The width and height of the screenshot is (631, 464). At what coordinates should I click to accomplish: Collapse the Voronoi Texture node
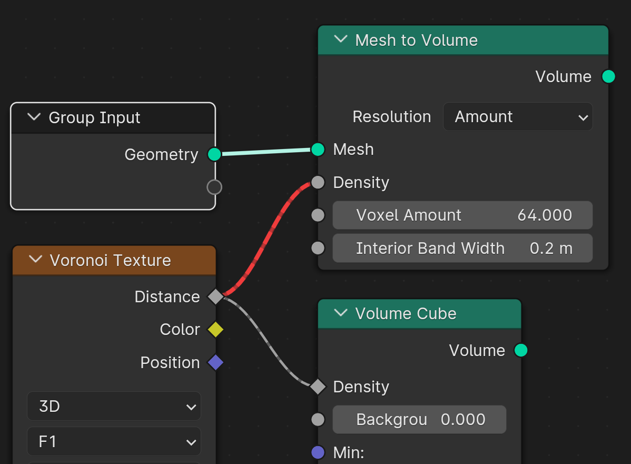point(36,260)
